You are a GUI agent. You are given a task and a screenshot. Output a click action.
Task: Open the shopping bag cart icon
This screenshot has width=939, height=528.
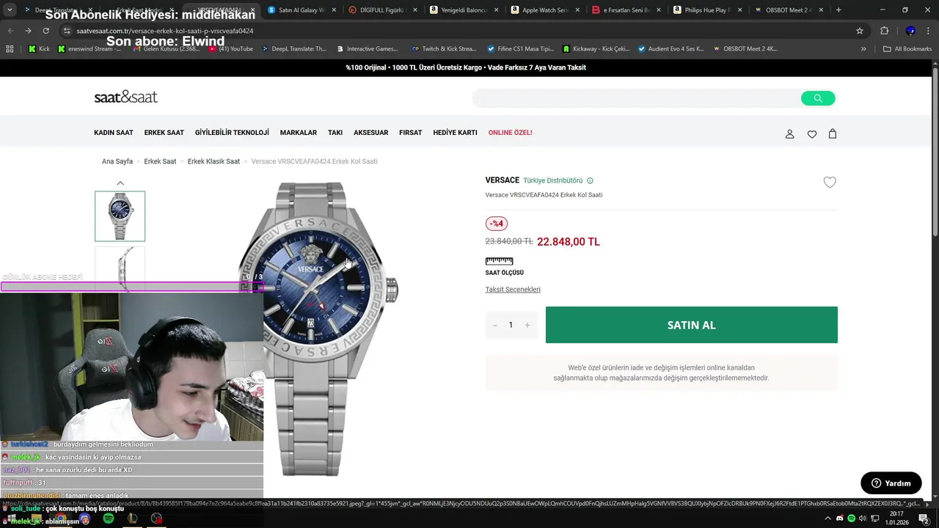pyautogui.click(x=833, y=133)
